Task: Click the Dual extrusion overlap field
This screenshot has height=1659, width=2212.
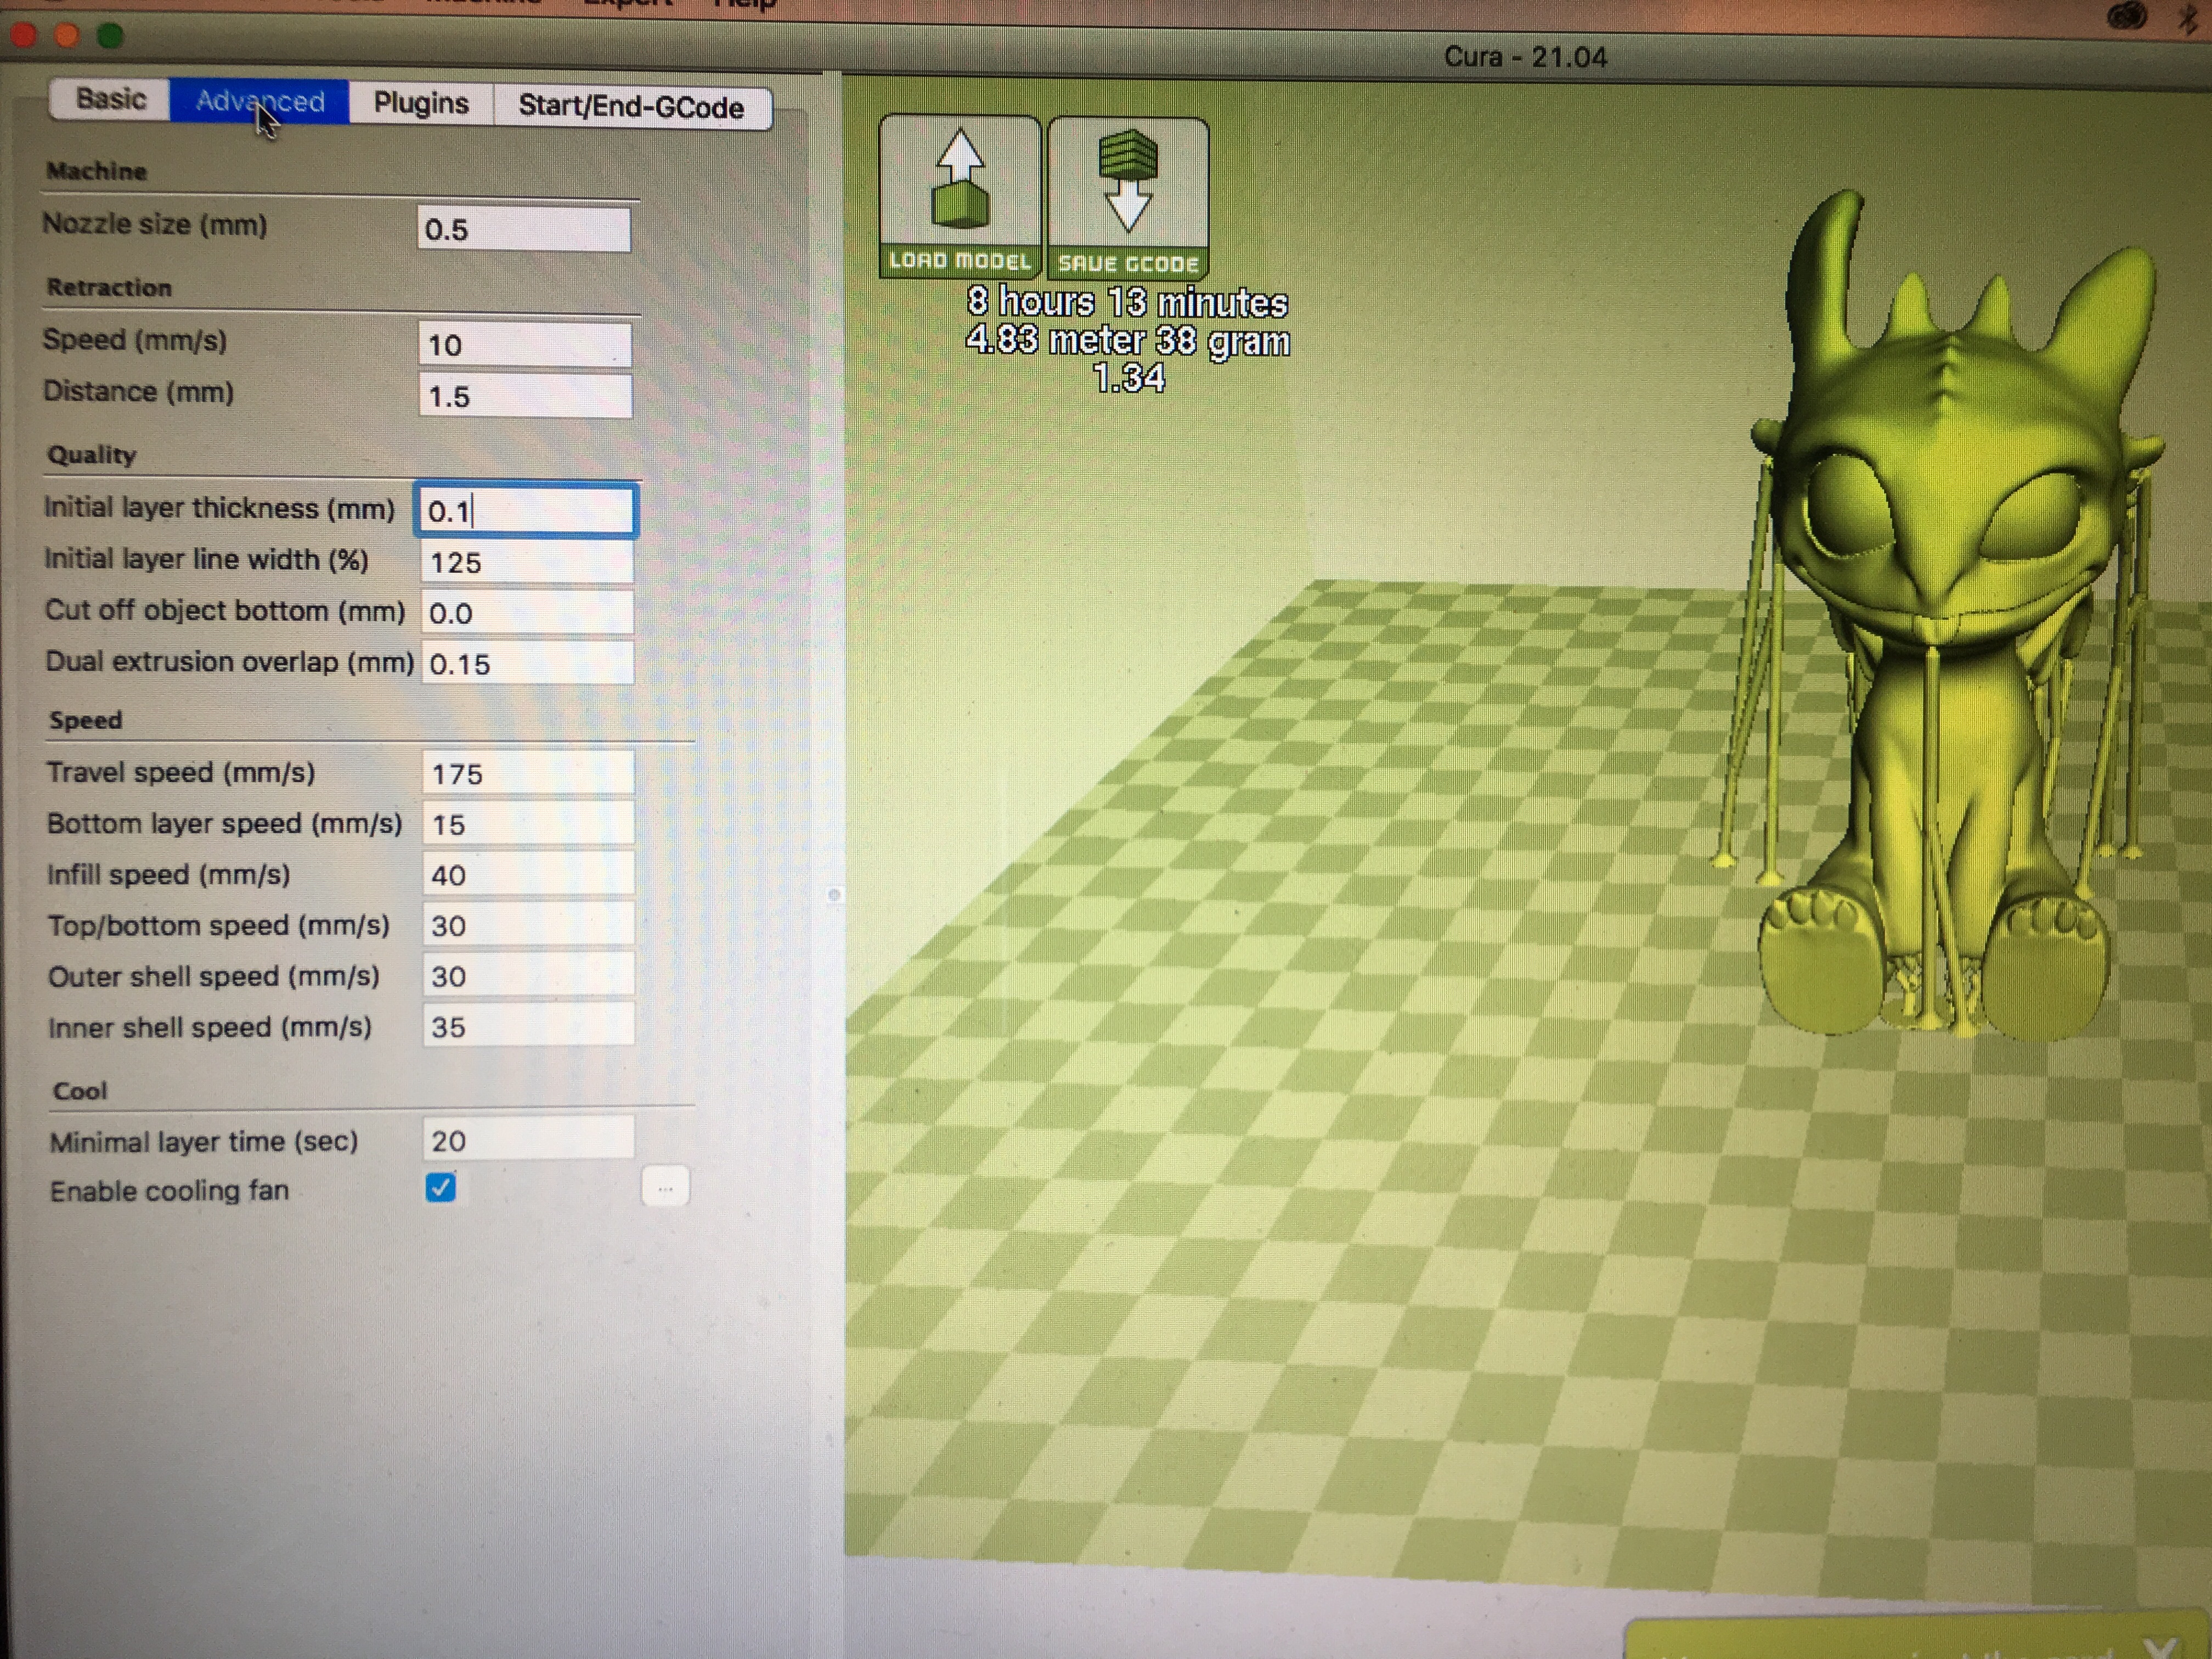Action: 528,664
